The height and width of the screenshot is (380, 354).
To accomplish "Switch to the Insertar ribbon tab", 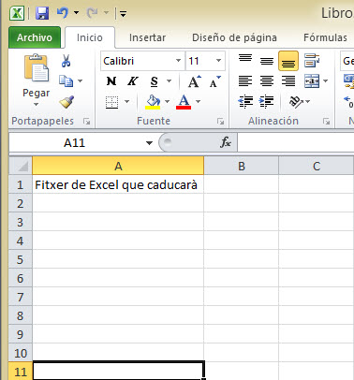I will [x=147, y=37].
